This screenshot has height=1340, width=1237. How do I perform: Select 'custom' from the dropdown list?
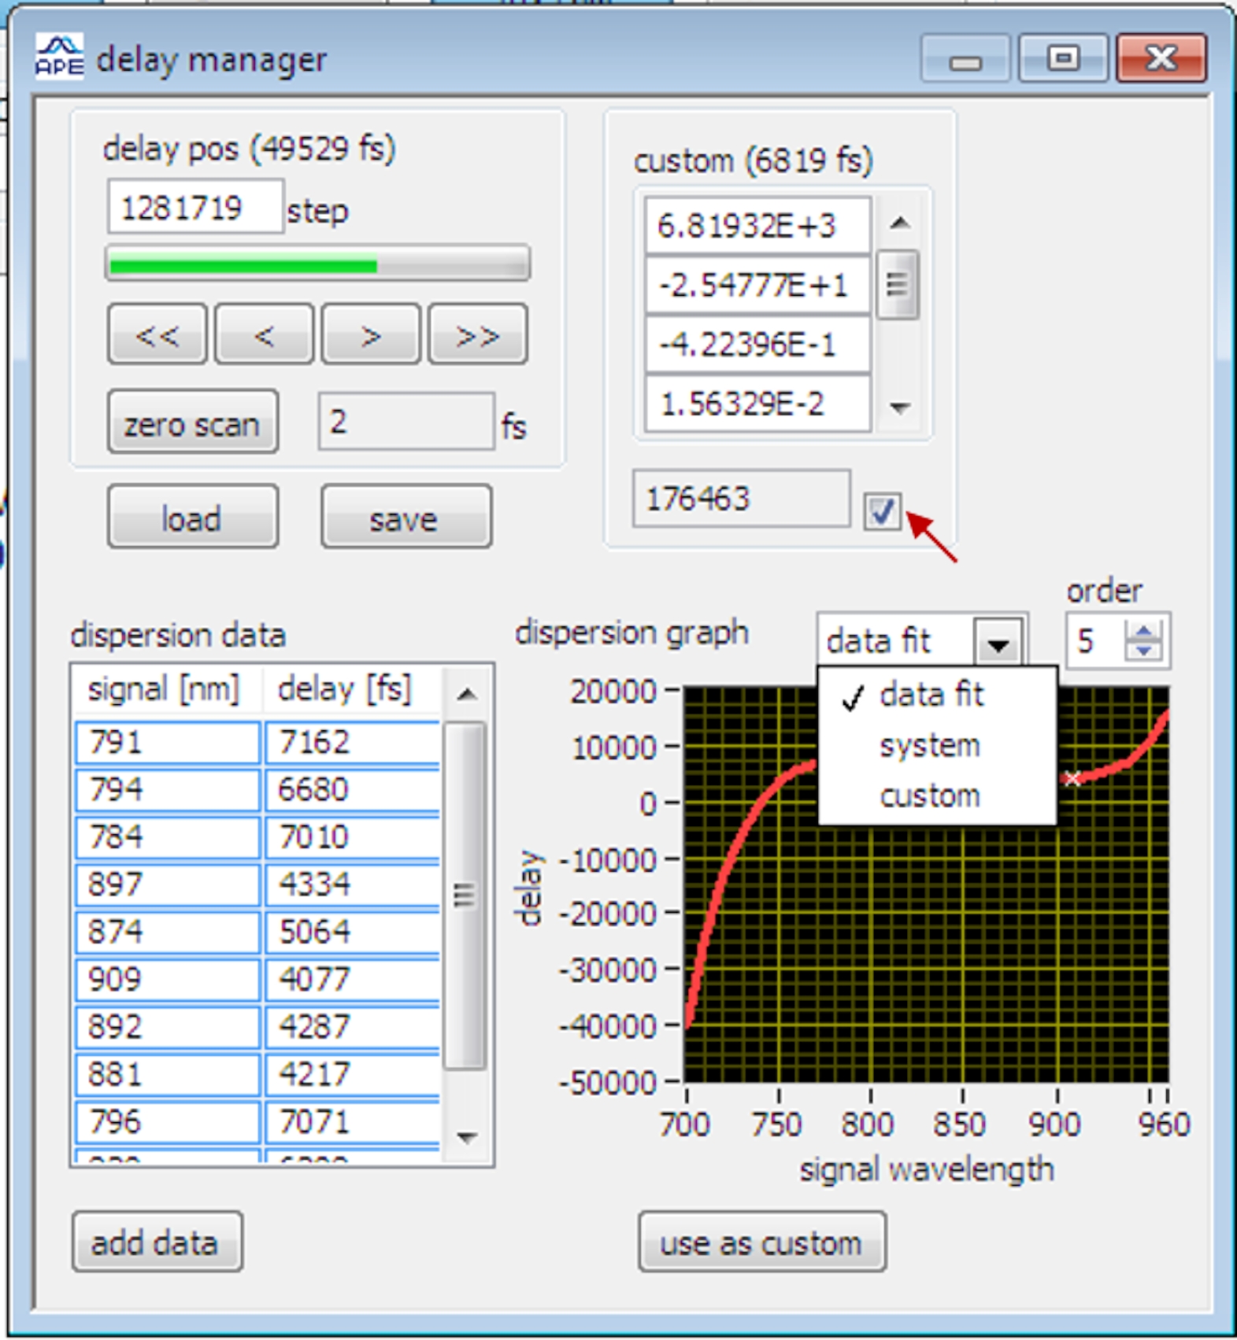[x=930, y=796]
